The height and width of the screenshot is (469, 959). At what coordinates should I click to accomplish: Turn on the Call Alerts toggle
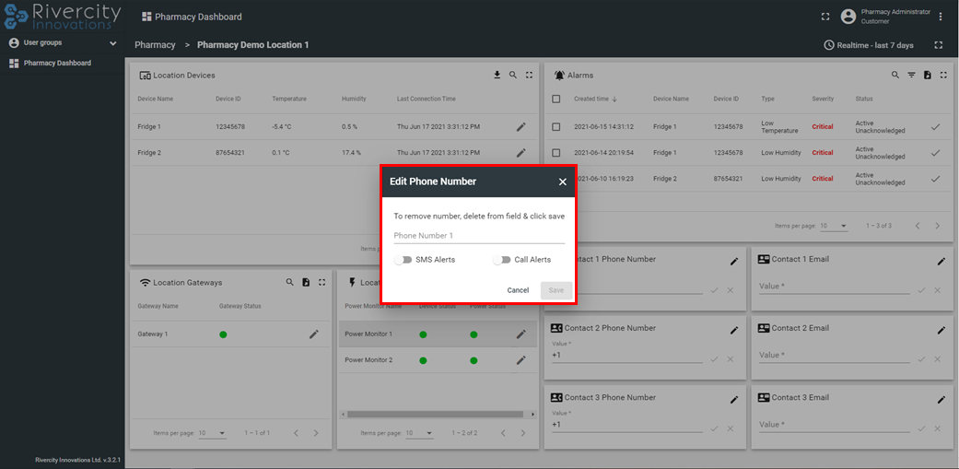tap(501, 260)
